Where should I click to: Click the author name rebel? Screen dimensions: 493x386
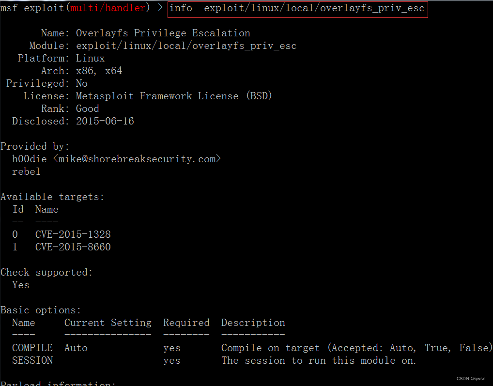(26, 172)
